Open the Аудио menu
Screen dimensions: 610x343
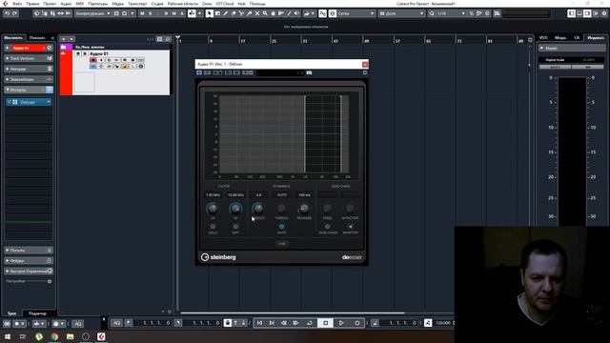pos(66,4)
